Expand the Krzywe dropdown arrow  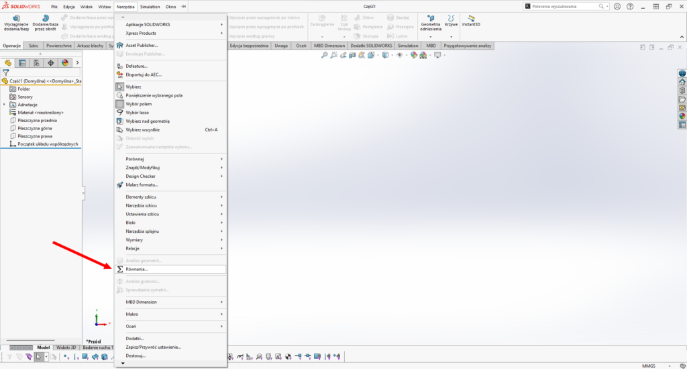point(451,36)
